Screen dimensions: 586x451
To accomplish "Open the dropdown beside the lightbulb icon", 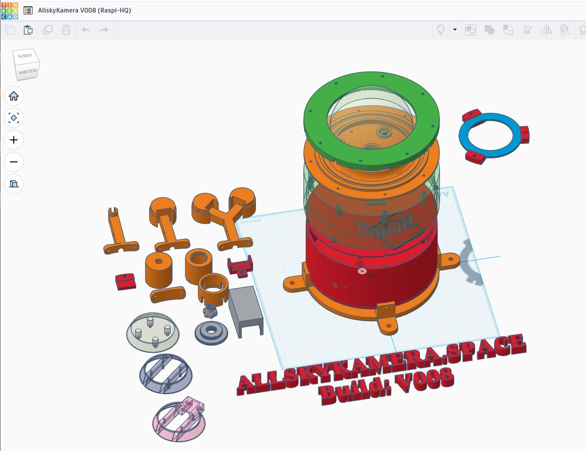I will point(454,29).
